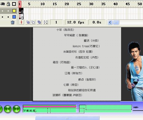This screenshot has height=120, width=143.
Task: Enable the onion skin button
Action: (x=28, y=22)
